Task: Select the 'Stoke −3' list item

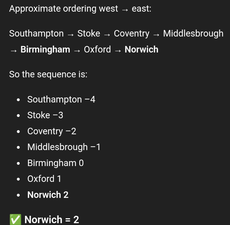Action: 45,115
